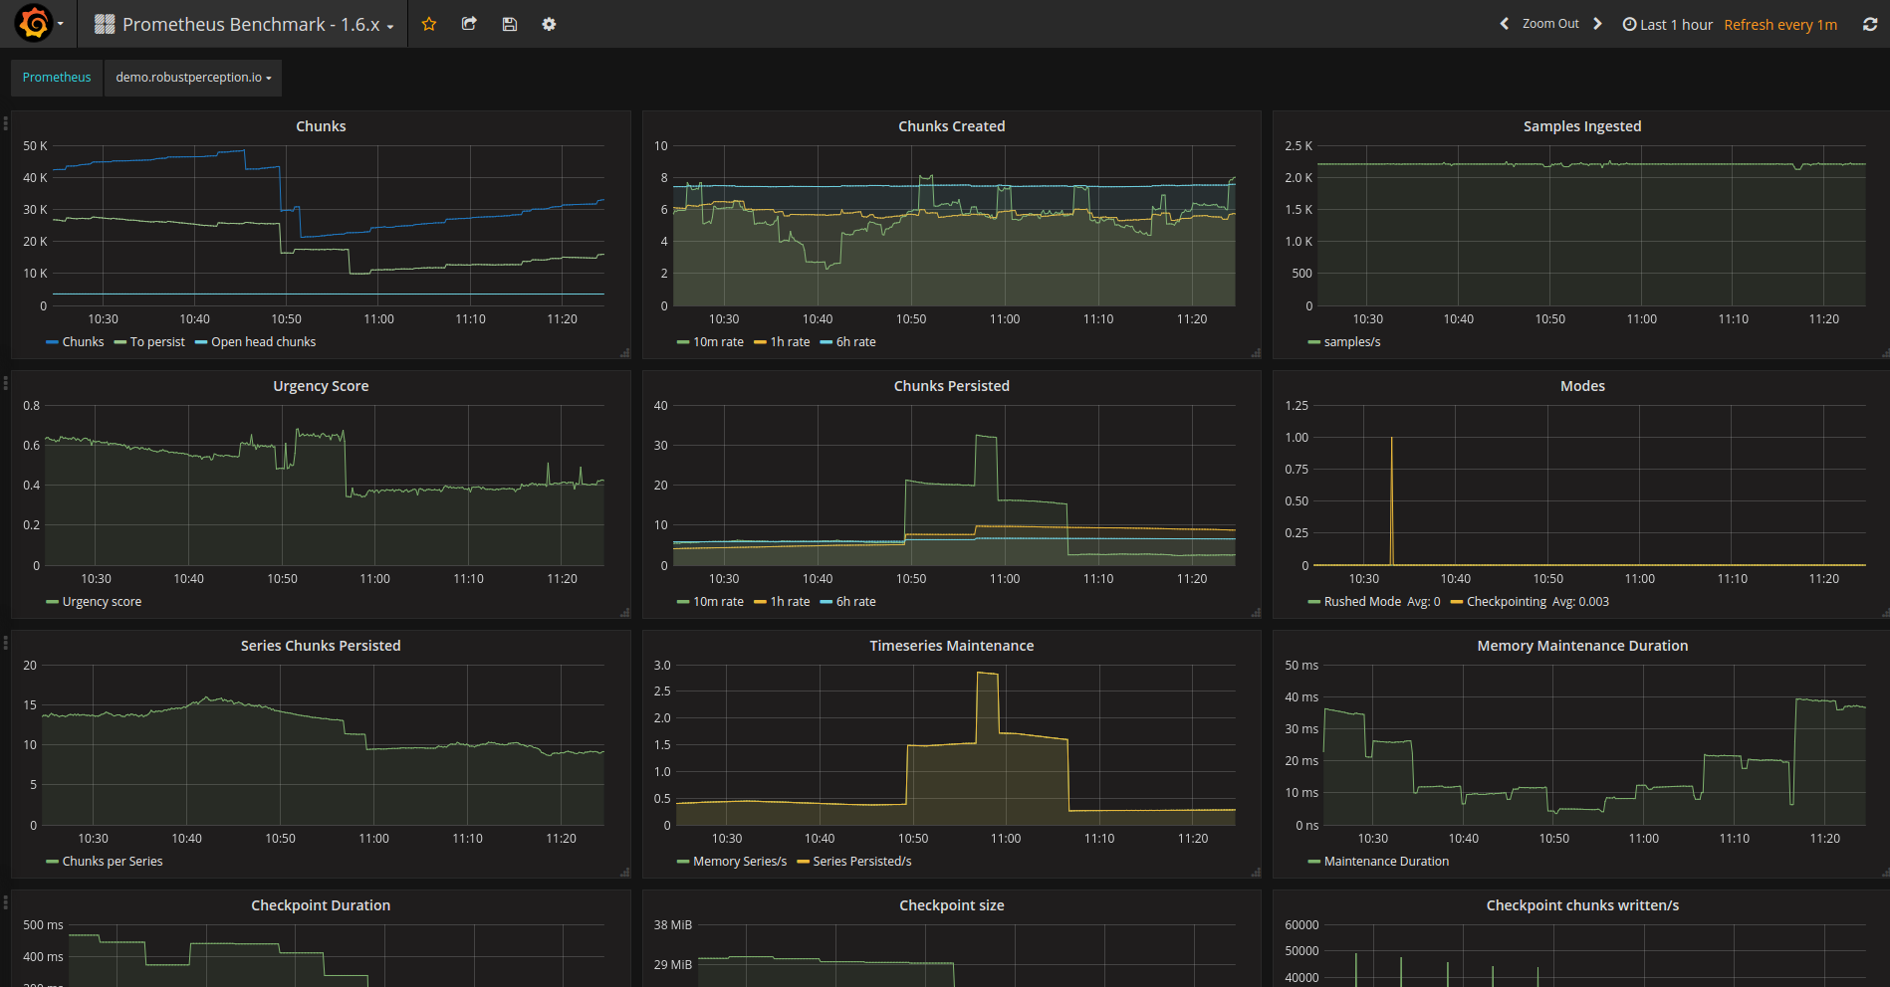Toggle 10m rate in Chunks Persisted legend
The height and width of the screenshot is (987, 1890).
coord(718,602)
